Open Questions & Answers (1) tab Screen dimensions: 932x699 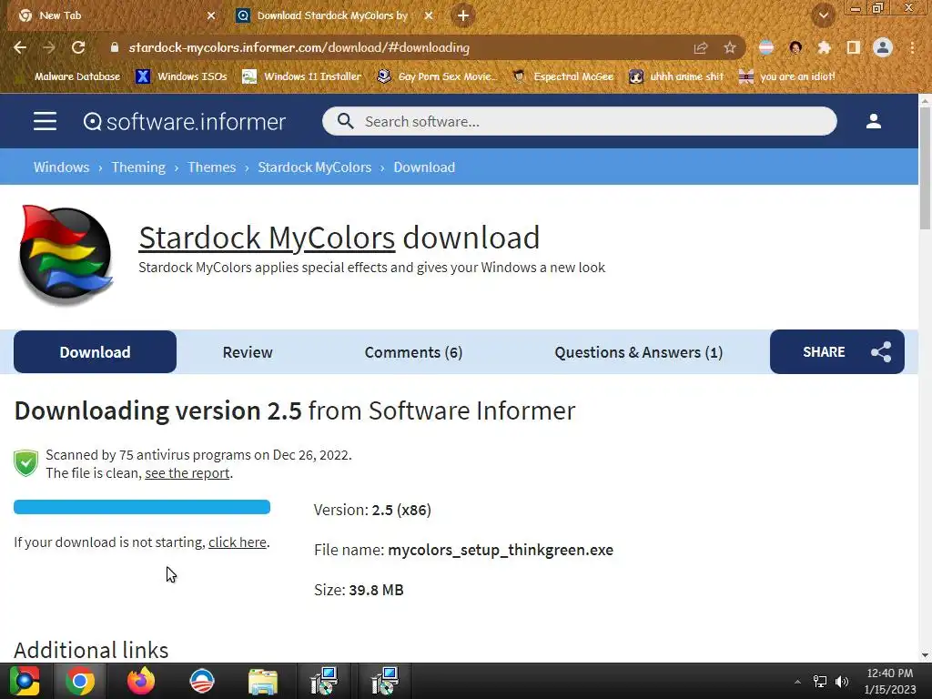(638, 352)
